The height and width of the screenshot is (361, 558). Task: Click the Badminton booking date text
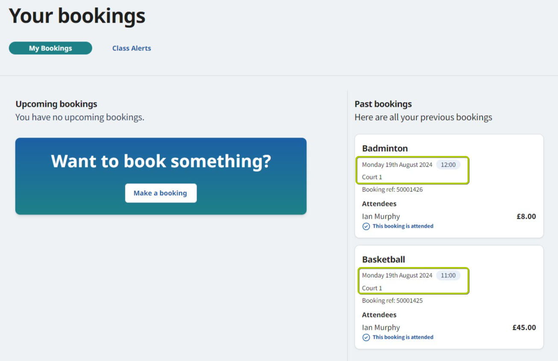(x=397, y=164)
